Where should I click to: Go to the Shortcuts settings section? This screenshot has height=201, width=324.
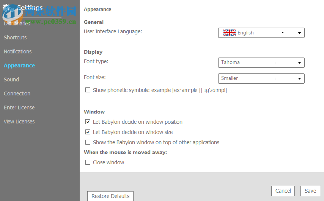click(15, 37)
